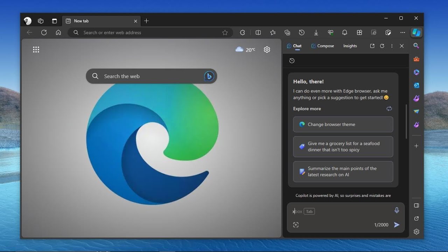448x252 pixels.
Task: Toggle split screen view icon
Action: pyautogui.click(x=258, y=33)
